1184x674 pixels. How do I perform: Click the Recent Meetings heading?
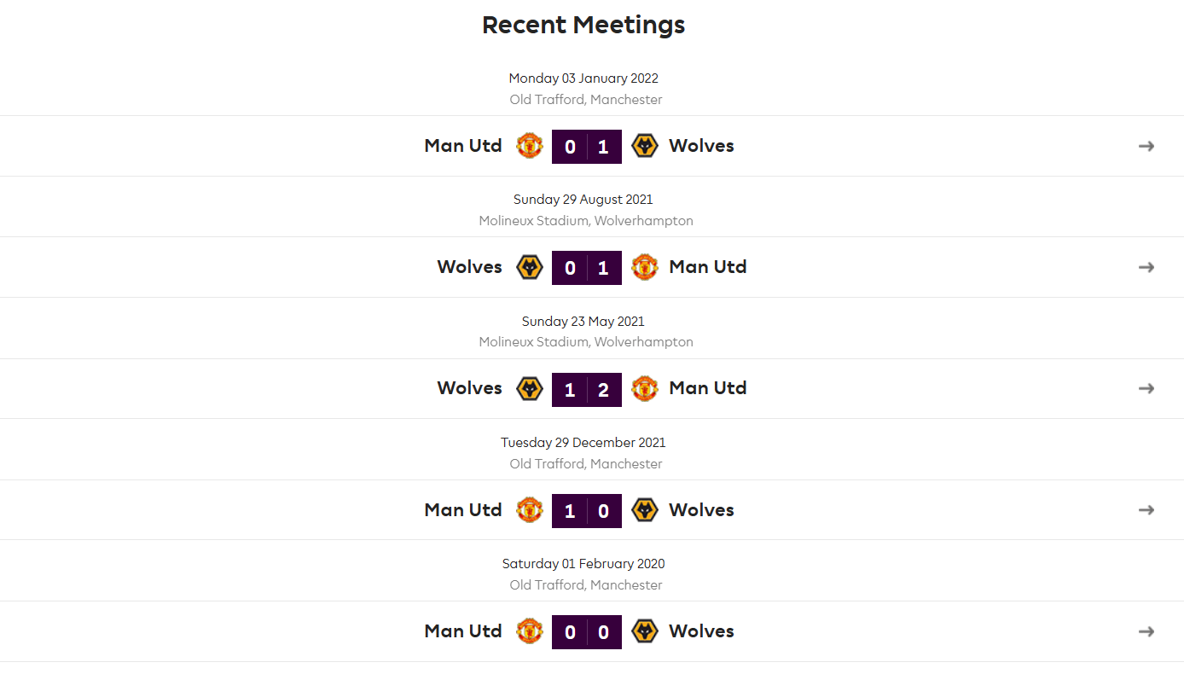point(583,25)
